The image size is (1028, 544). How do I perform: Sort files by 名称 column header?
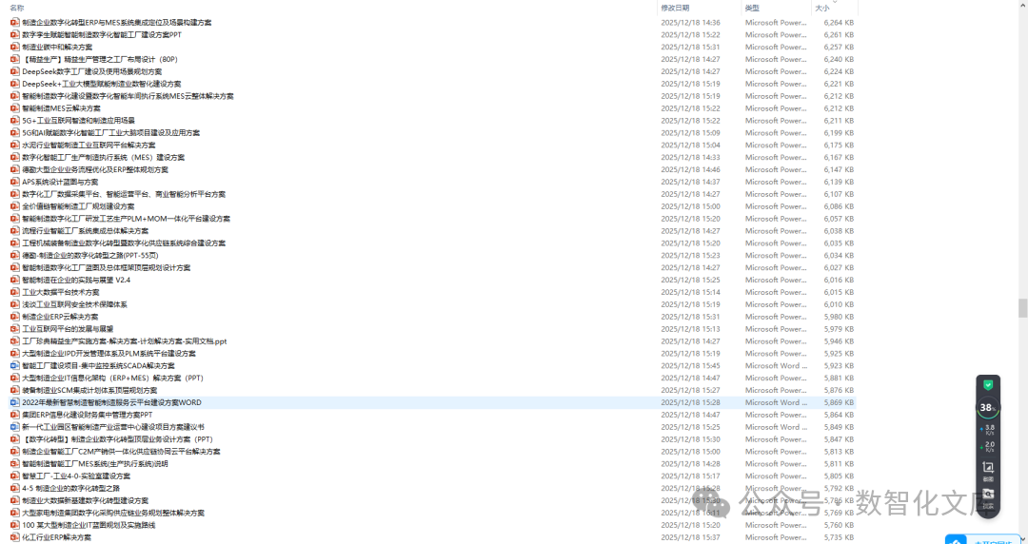point(17,8)
